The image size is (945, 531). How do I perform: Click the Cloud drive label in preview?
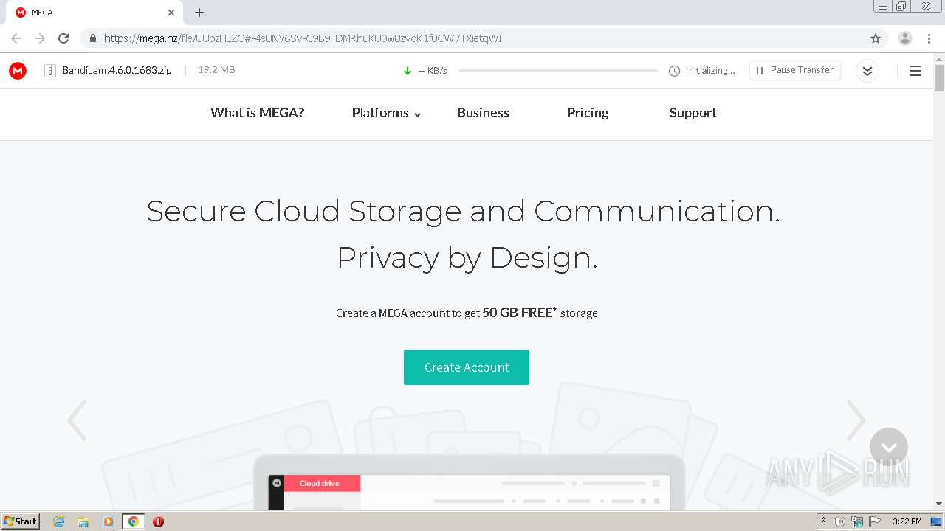pos(320,484)
